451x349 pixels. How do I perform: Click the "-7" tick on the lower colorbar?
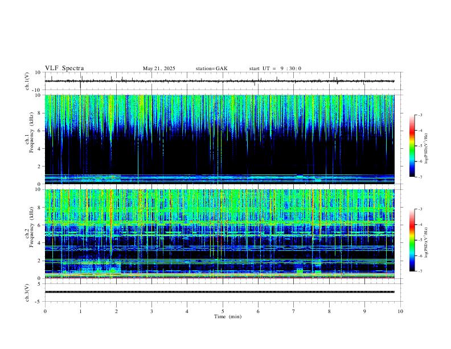pos(420,271)
